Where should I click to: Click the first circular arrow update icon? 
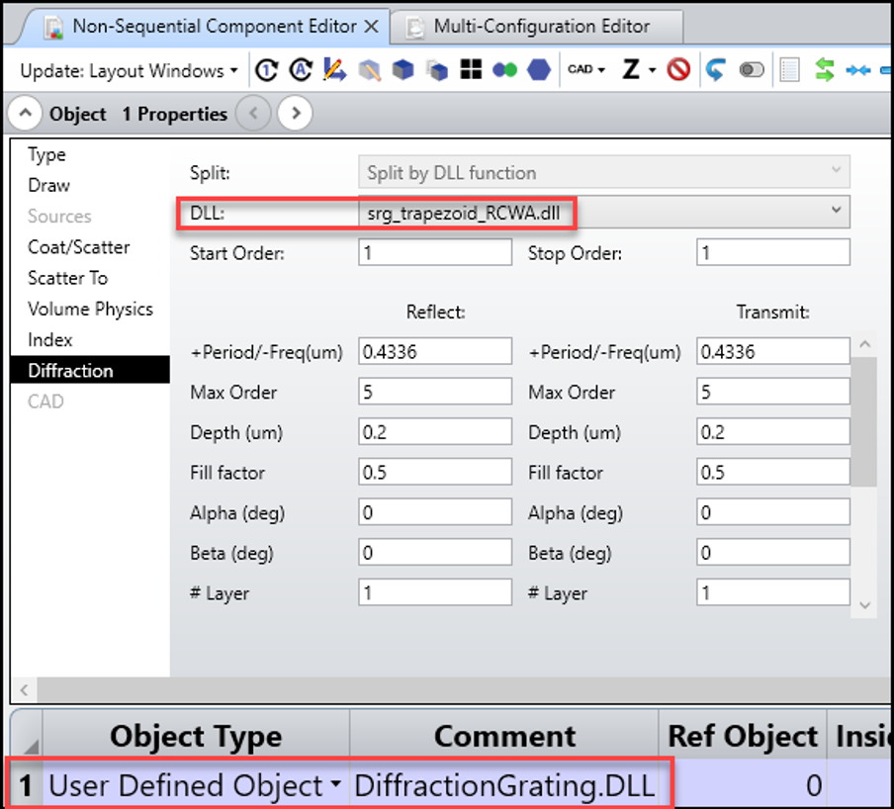[x=266, y=70]
